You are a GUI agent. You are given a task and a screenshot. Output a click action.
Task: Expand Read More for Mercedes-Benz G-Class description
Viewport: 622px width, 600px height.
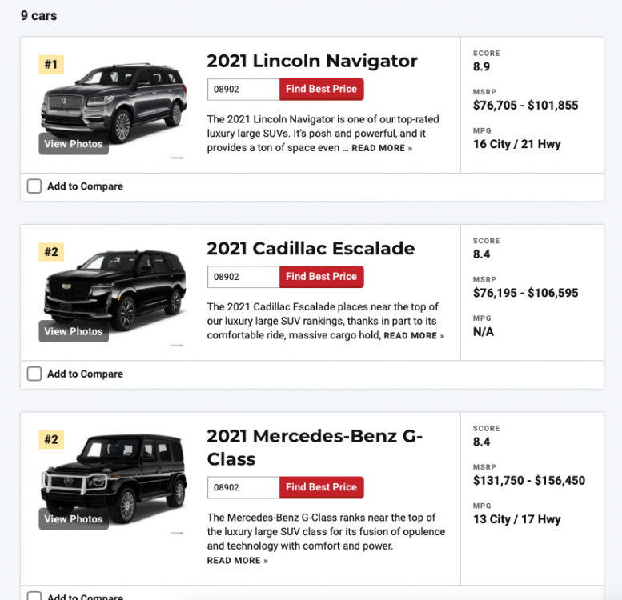[237, 561]
